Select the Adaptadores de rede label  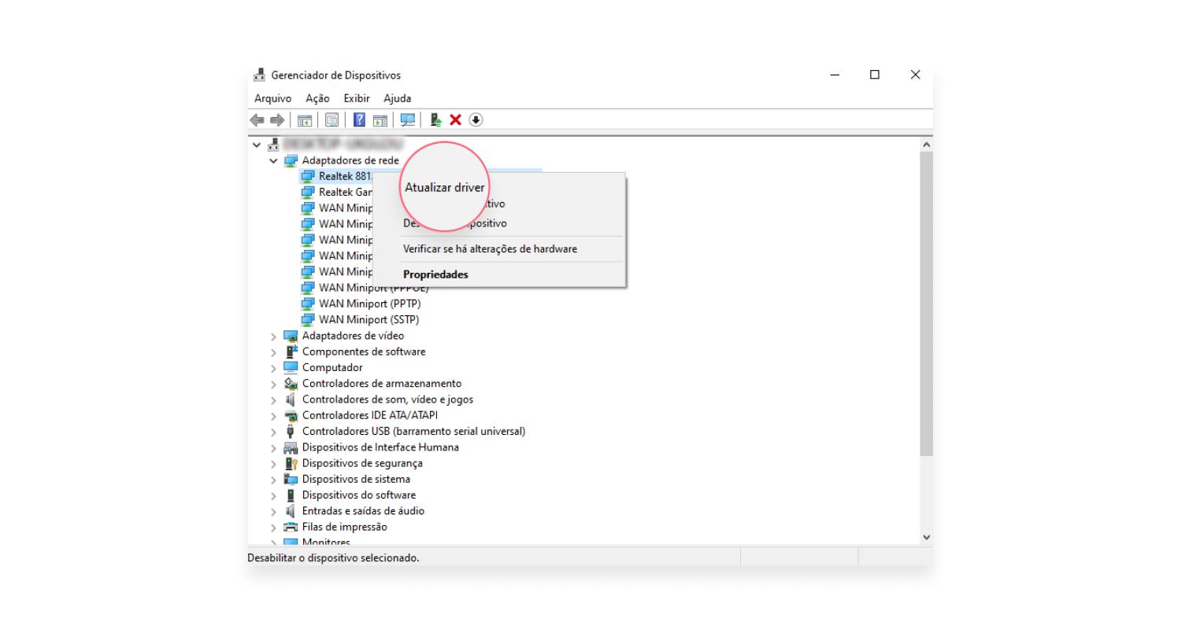pos(350,160)
